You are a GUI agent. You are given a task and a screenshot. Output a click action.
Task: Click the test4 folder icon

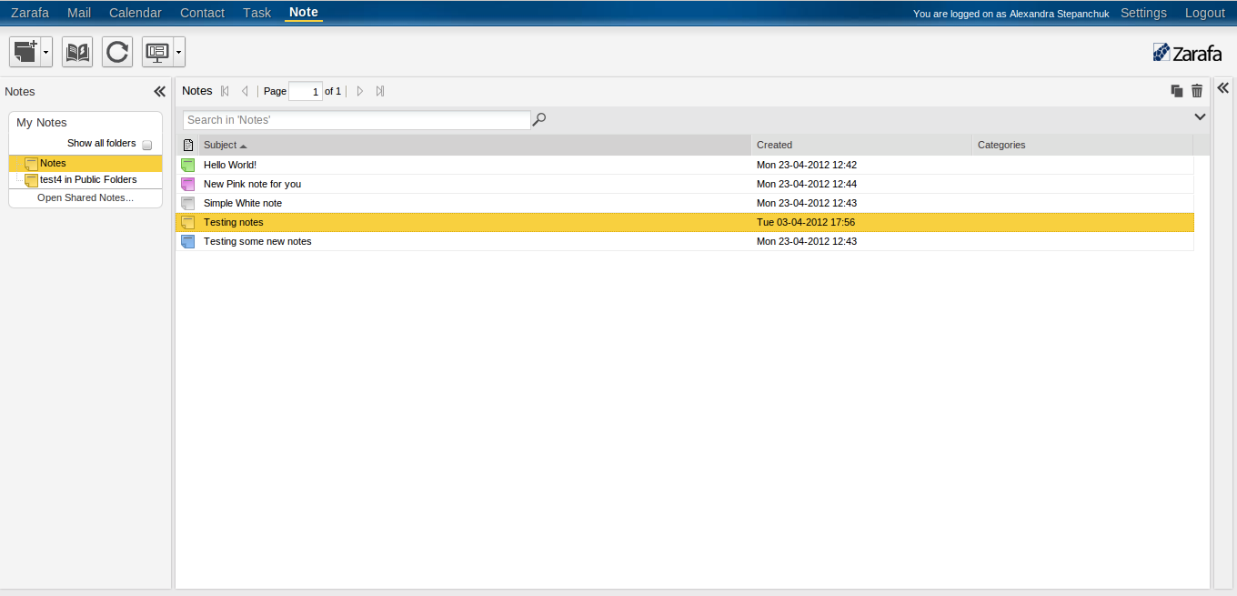click(x=32, y=180)
